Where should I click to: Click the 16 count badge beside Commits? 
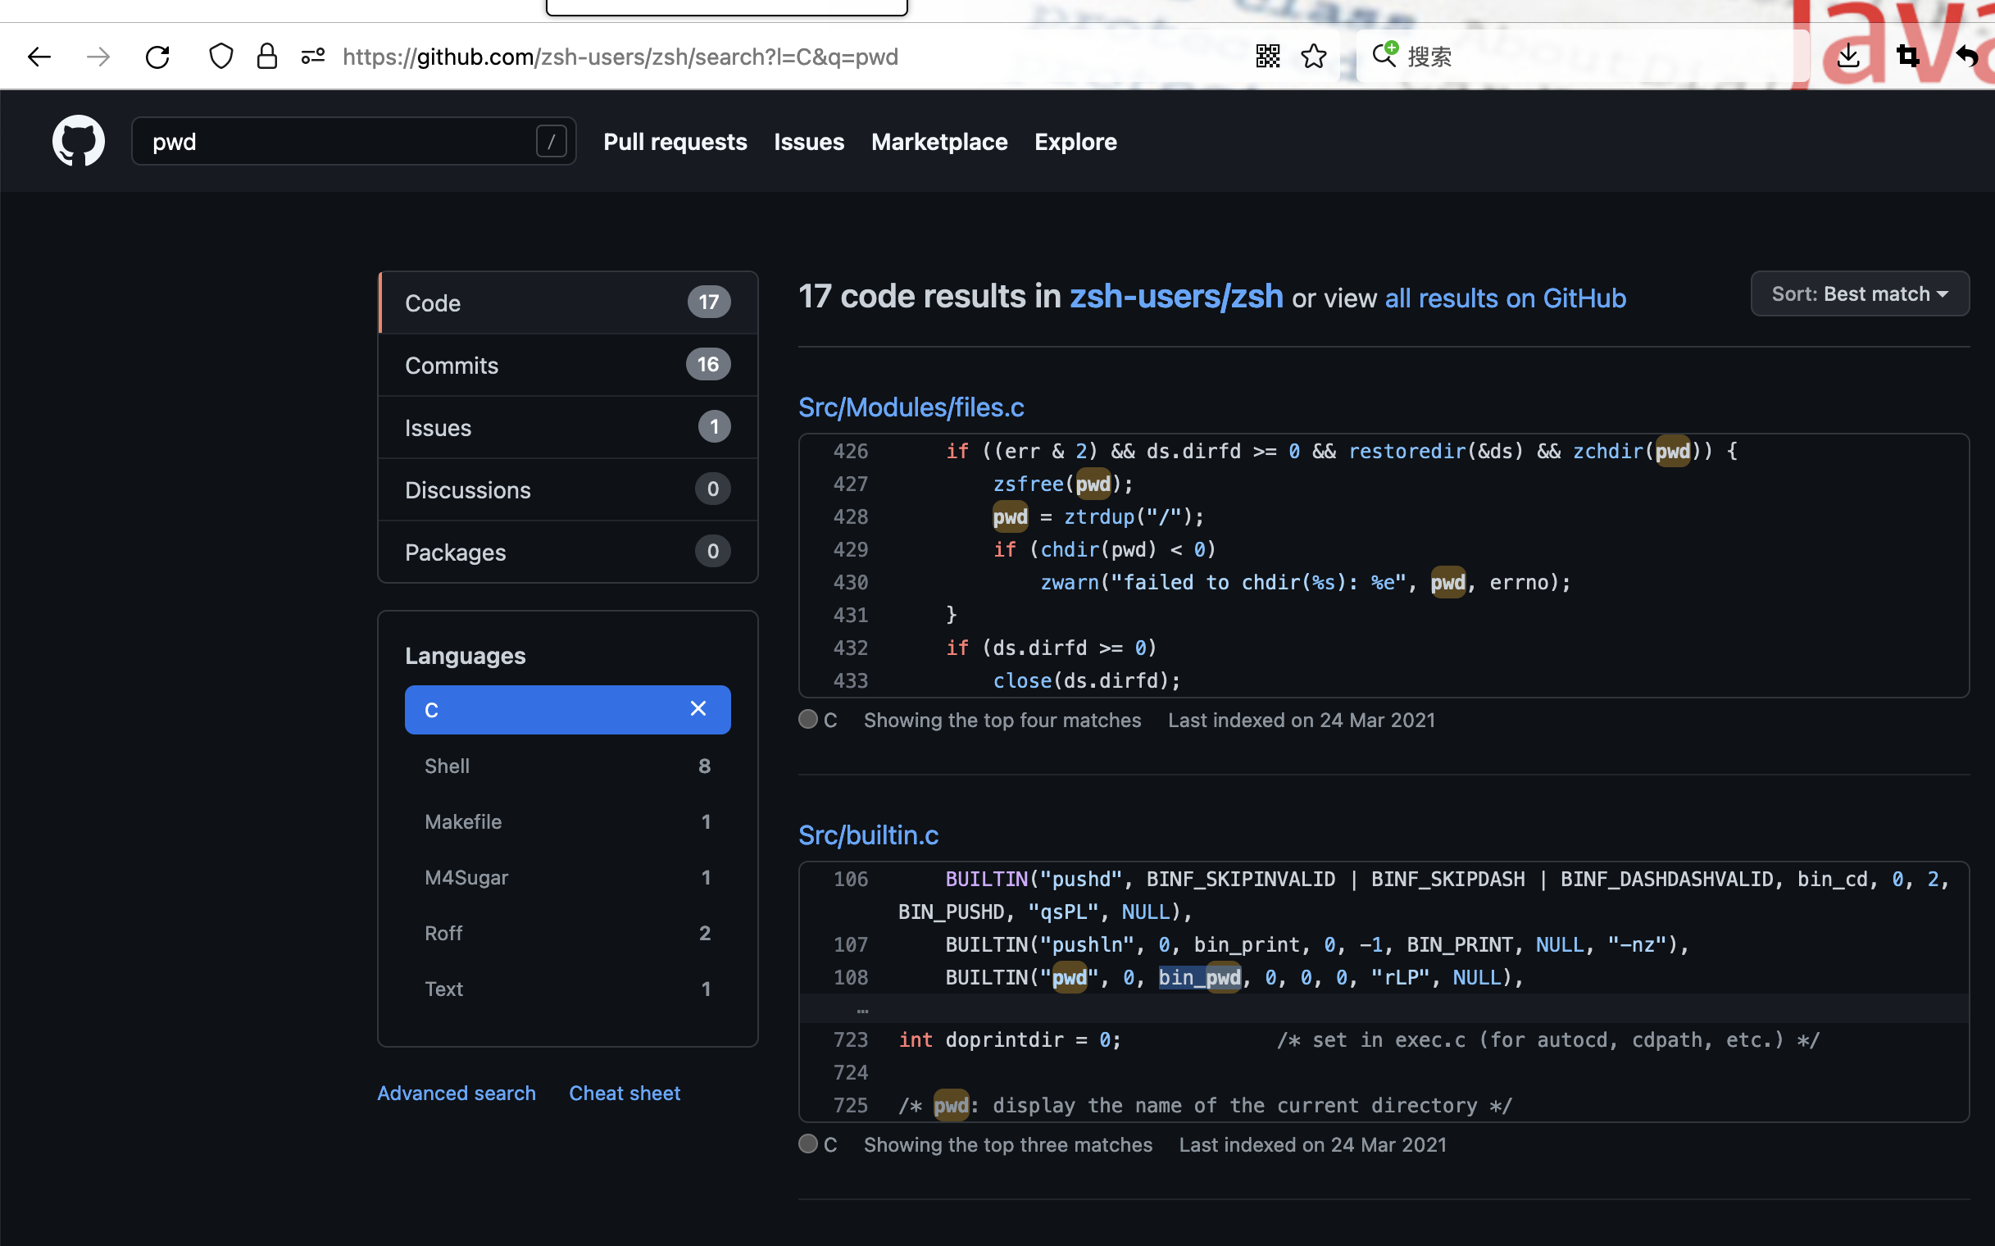[708, 365]
